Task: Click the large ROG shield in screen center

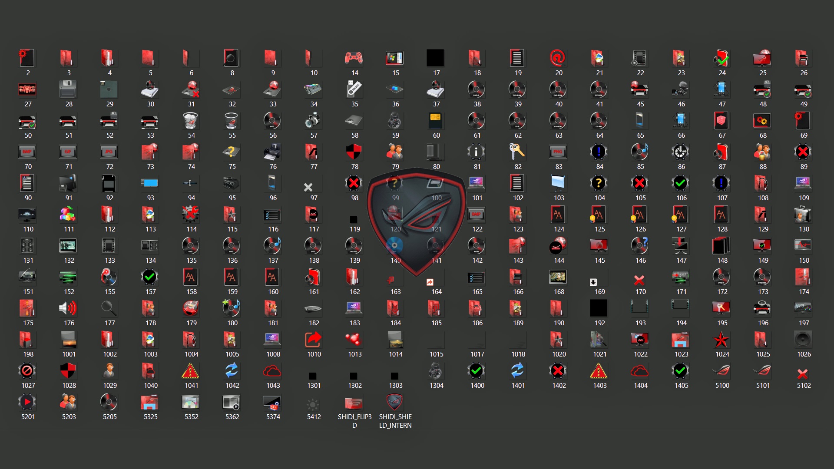Action: coord(416,217)
